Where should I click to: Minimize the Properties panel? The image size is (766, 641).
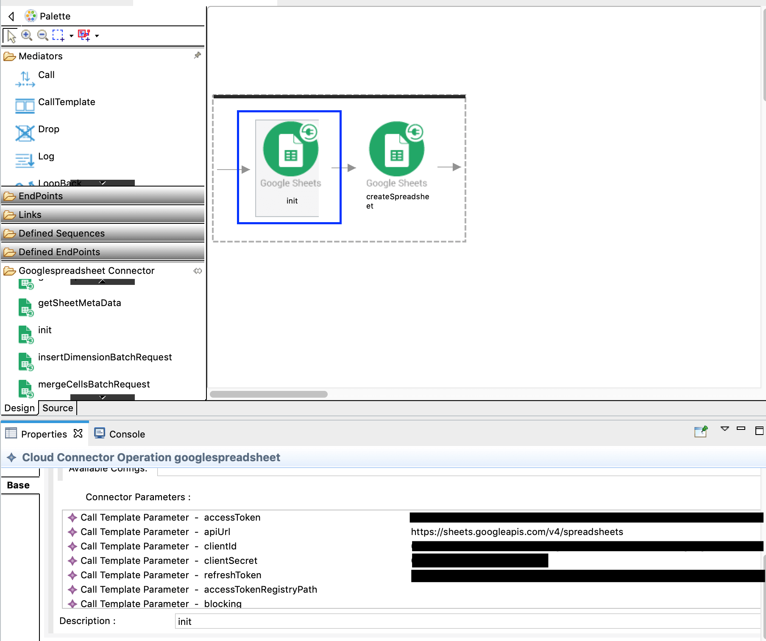pos(741,428)
